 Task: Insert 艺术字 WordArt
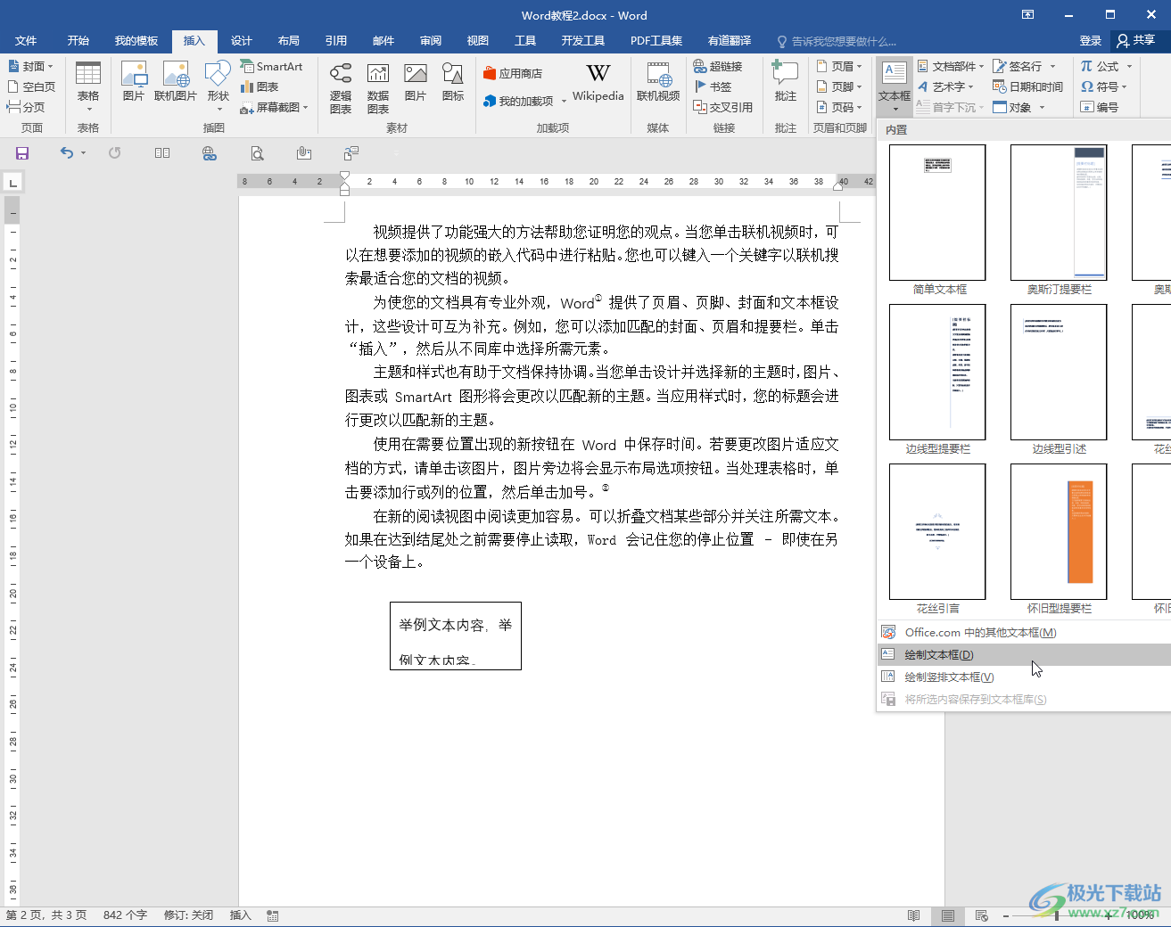(945, 86)
